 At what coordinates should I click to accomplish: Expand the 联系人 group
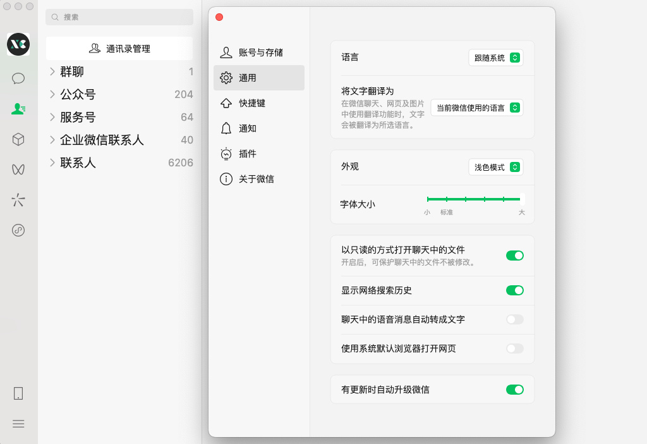(x=52, y=163)
